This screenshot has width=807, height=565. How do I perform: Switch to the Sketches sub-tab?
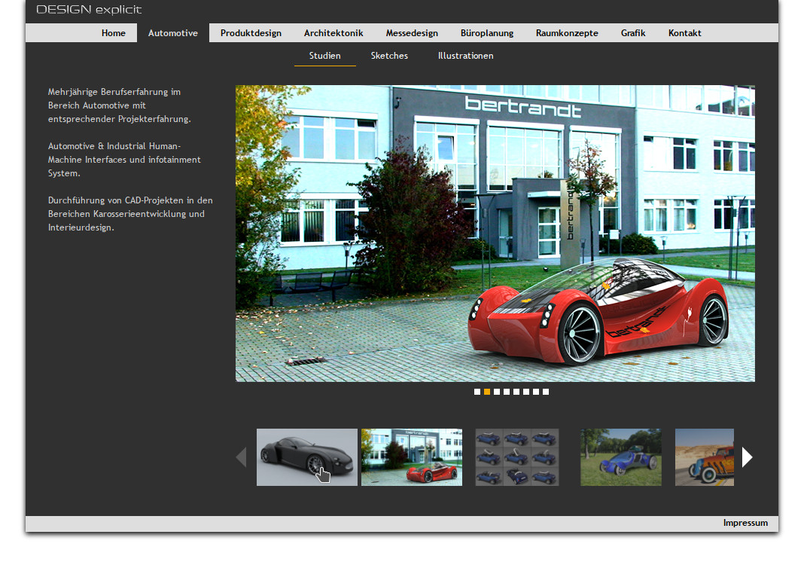click(389, 56)
